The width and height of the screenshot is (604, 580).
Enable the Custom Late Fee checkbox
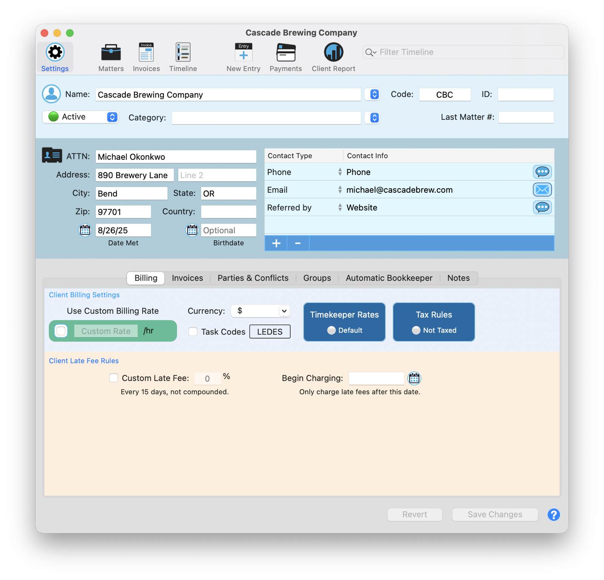click(x=114, y=378)
